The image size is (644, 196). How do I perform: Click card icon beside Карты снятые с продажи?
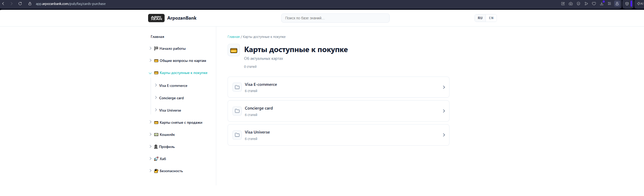coord(156,122)
